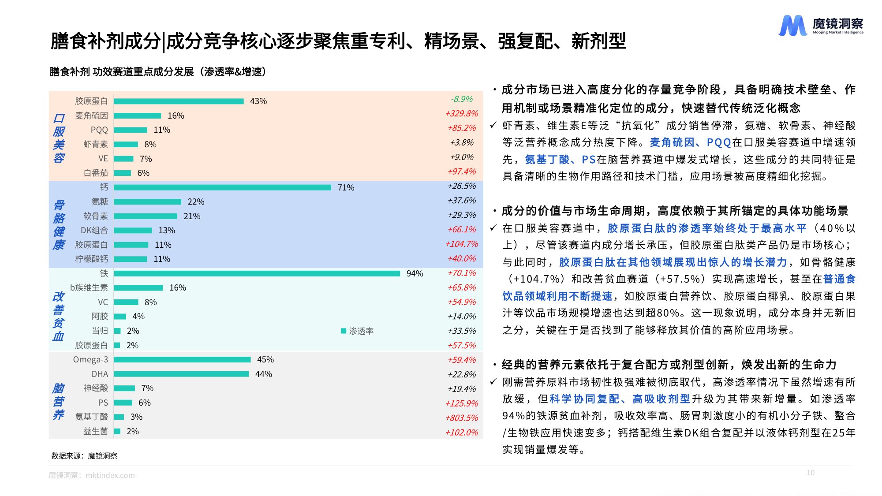
Task: Click the 骨骼健康 category label
Action: 59,225
